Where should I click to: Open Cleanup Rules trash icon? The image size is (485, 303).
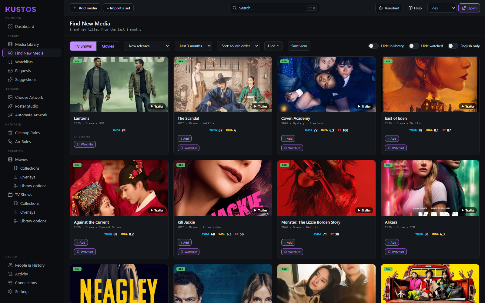pos(10,133)
